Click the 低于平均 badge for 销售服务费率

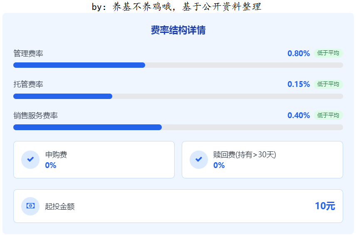tap(328, 115)
